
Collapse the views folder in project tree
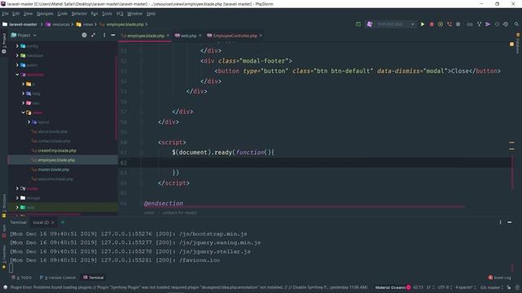pyautogui.click(x=23, y=112)
